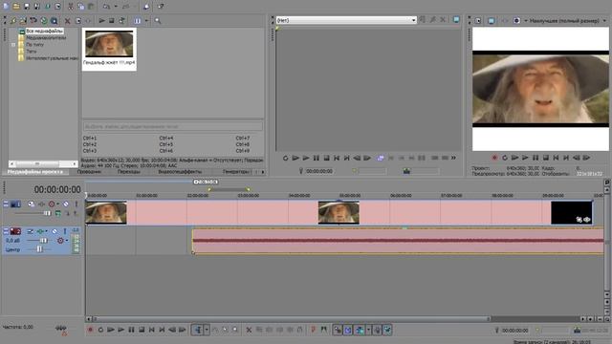Click the Import media icon in Project Media
Image resolution: width=612 pixels, height=344 pixels.
(x=13, y=21)
